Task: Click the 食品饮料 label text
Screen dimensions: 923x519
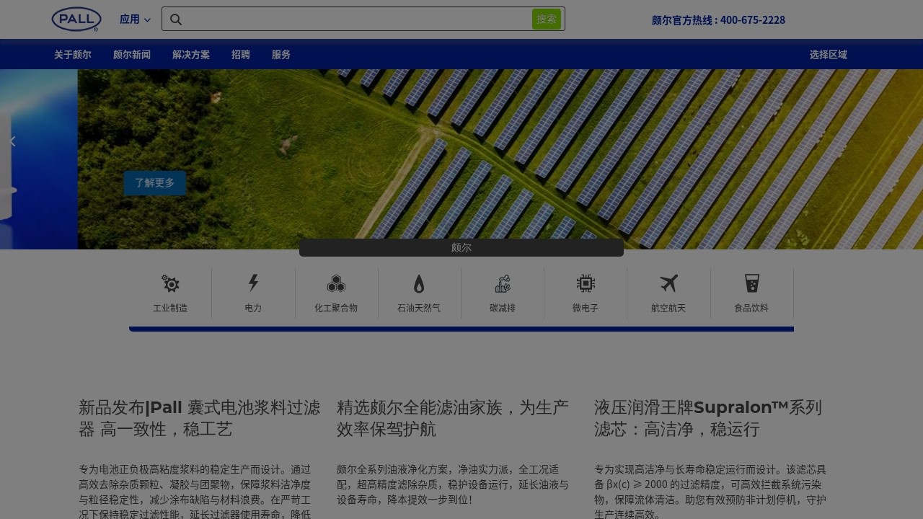Action: pyautogui.click(x=751, y=308)
